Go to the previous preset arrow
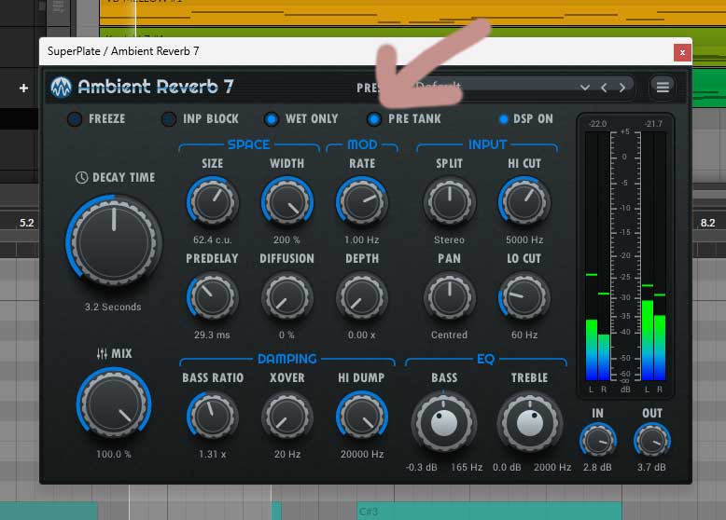726x520 pixels. pyautogui.click(x=604, y=88)
